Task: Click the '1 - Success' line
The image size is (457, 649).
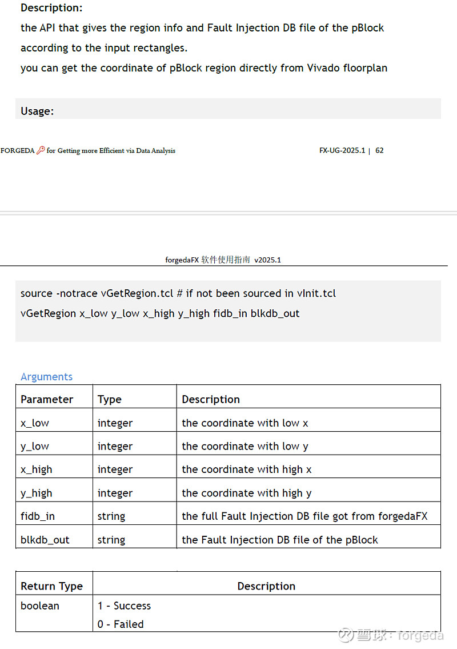Action: (124, 606)
